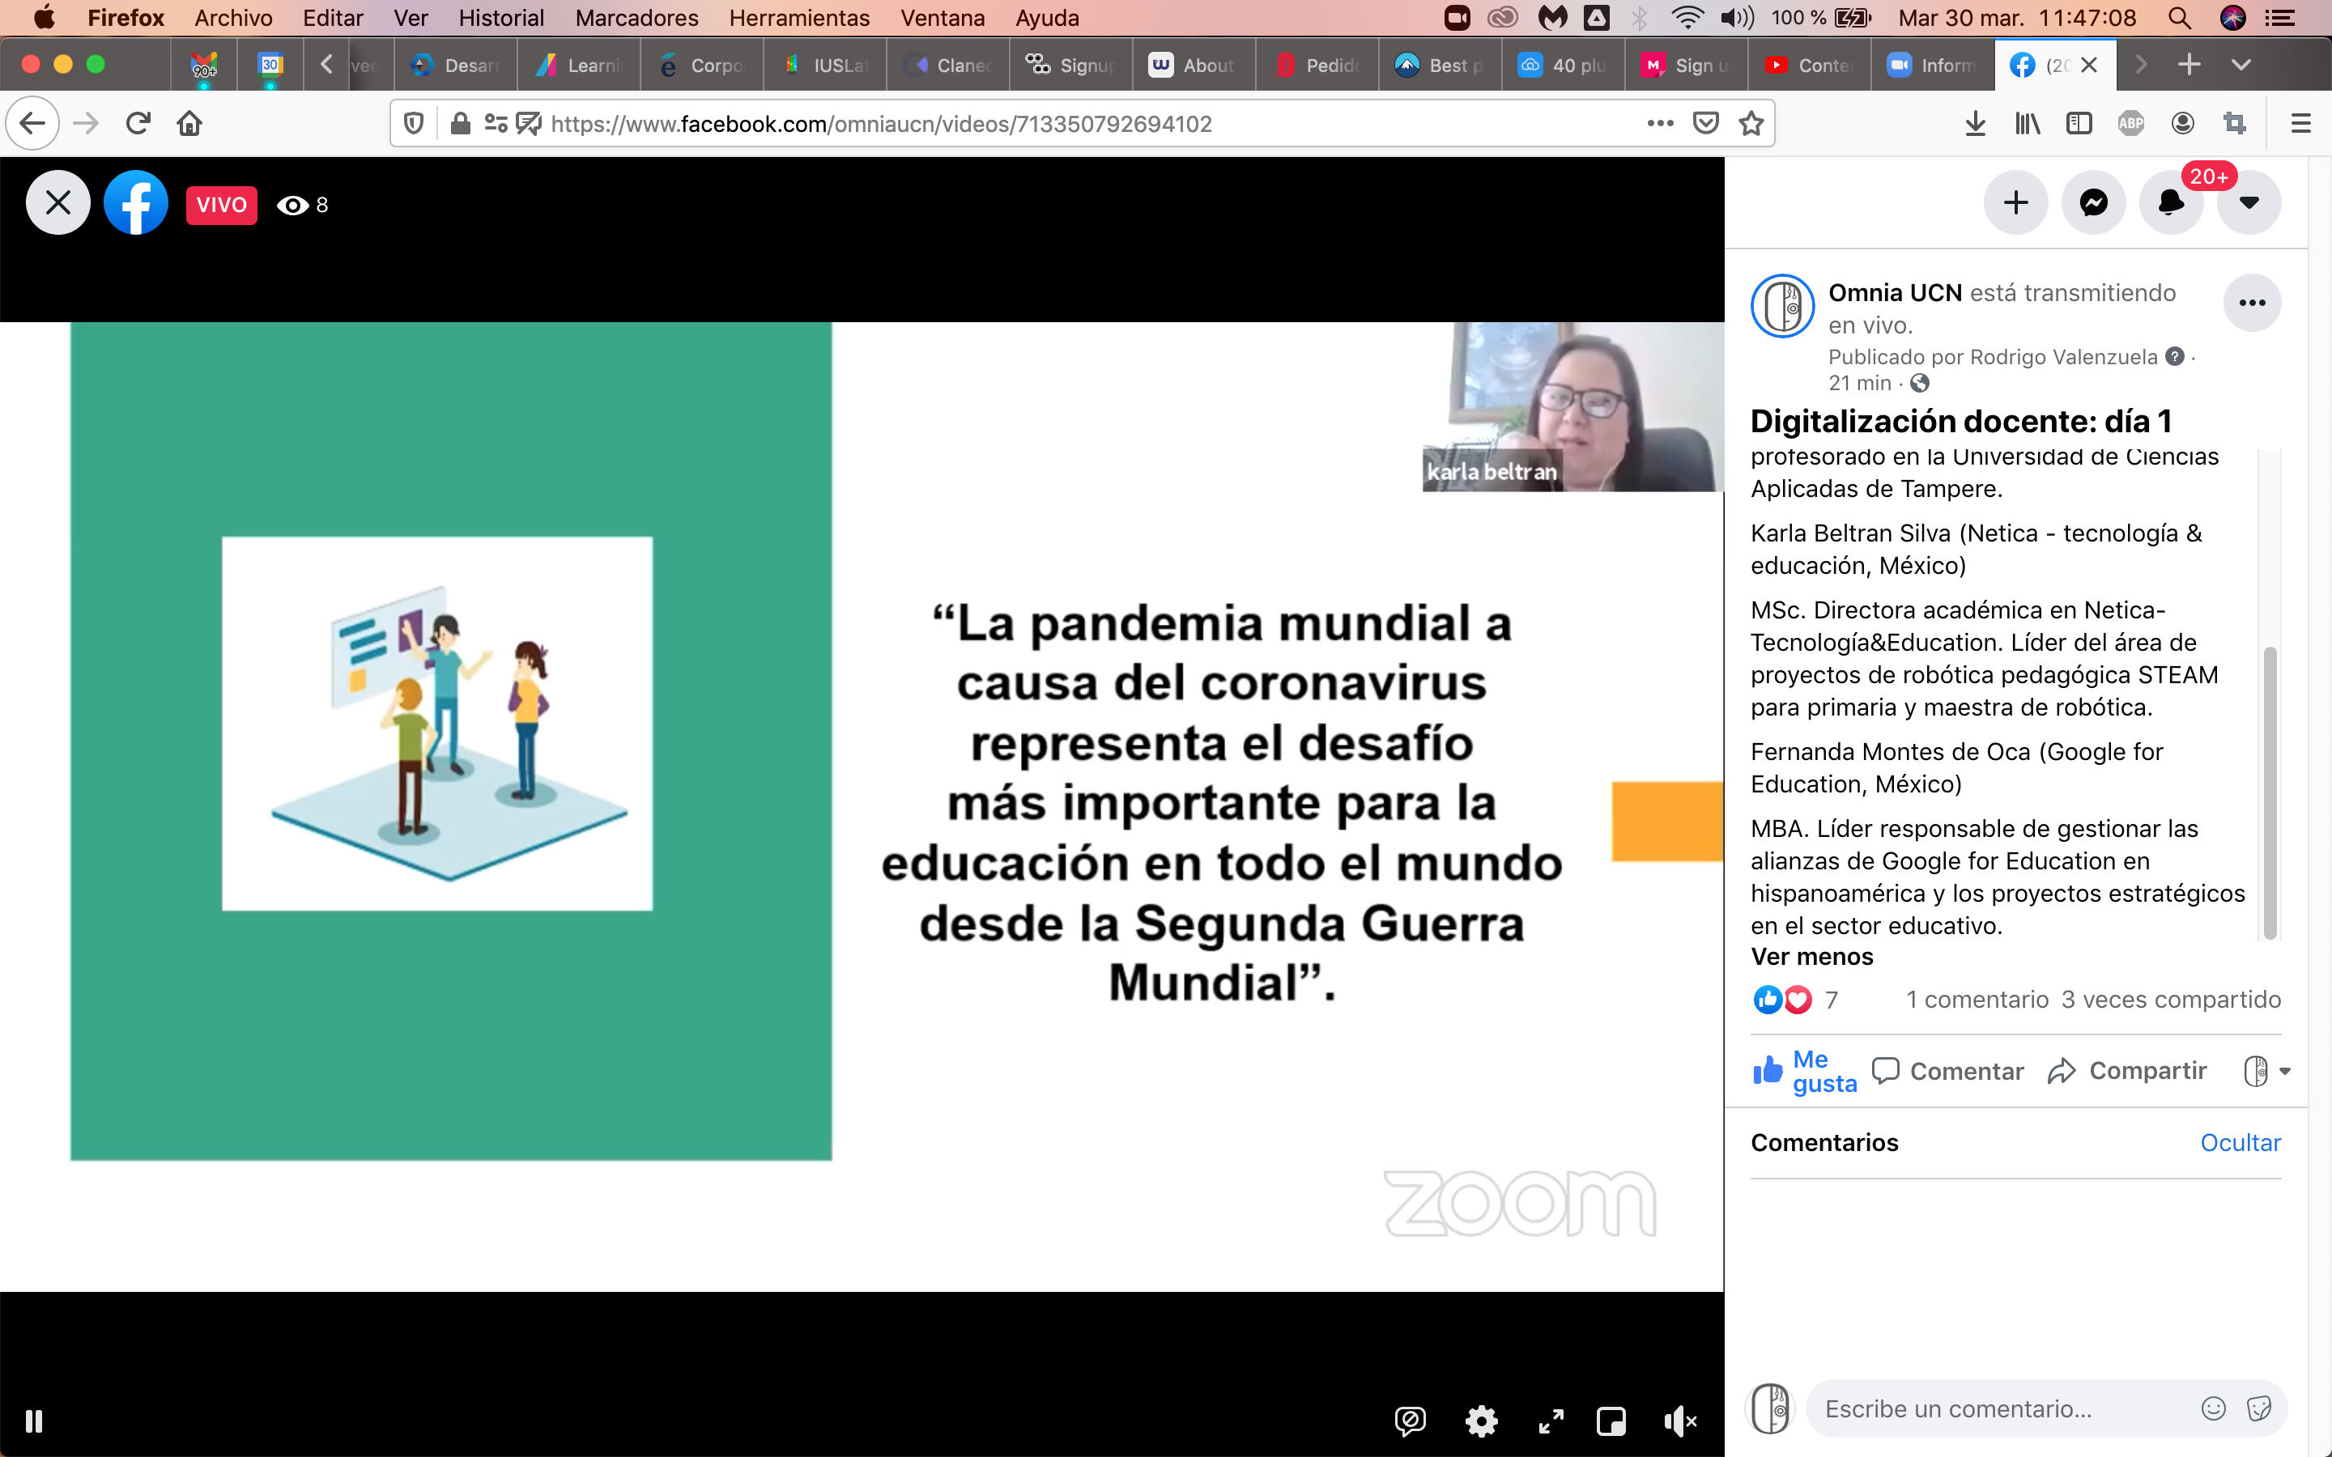Open the Facebook account dropdown arrow
The image size is (2332, 1457).
point(2248,202)
